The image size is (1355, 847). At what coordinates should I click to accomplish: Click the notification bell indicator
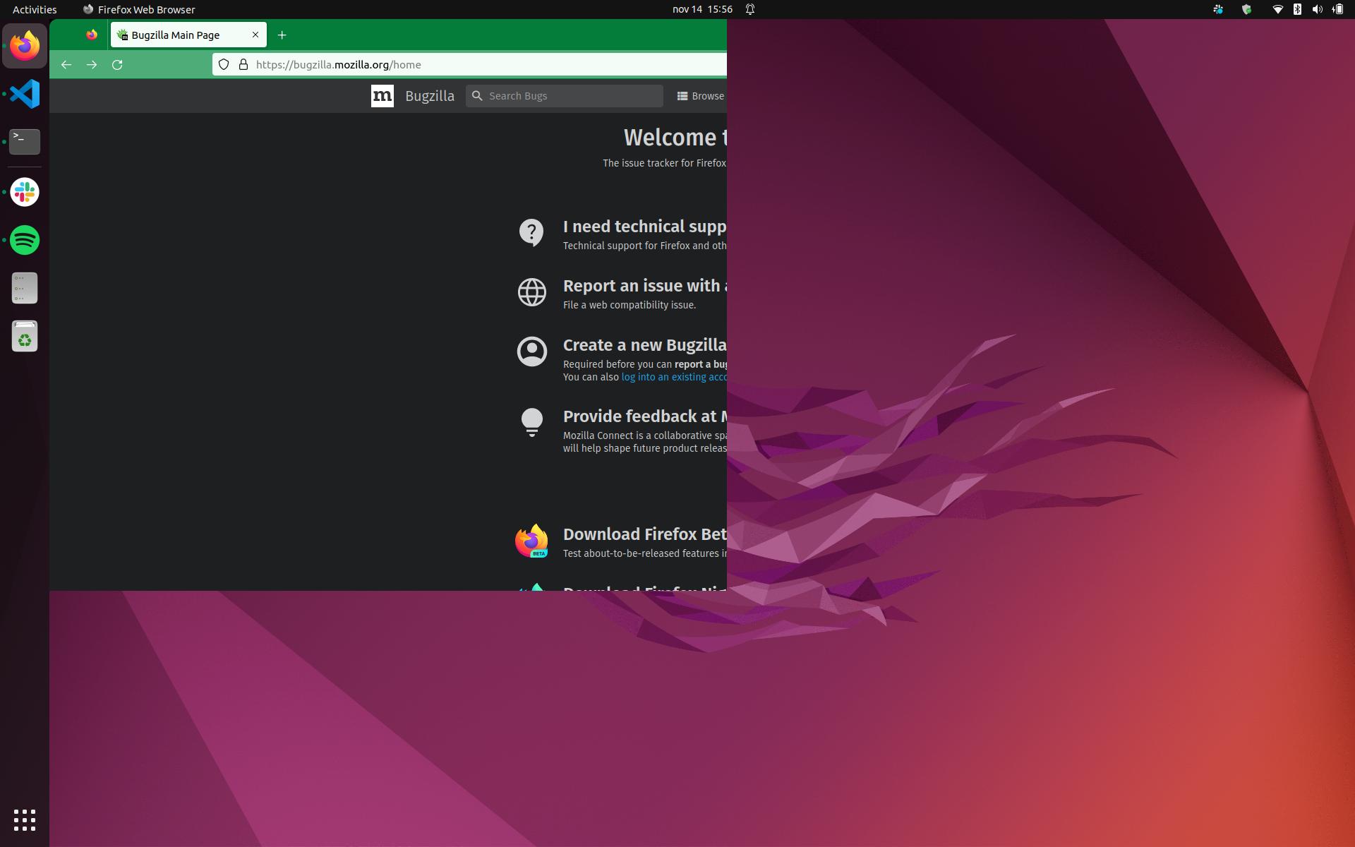click(749, 9)
